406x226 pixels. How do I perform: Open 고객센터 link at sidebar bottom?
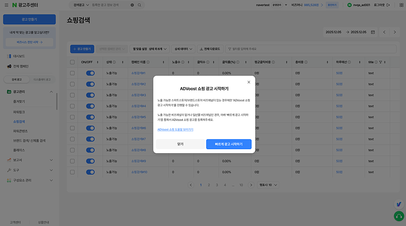point(15,222)
